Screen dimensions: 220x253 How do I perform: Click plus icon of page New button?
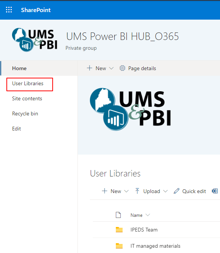coord(90,68)
